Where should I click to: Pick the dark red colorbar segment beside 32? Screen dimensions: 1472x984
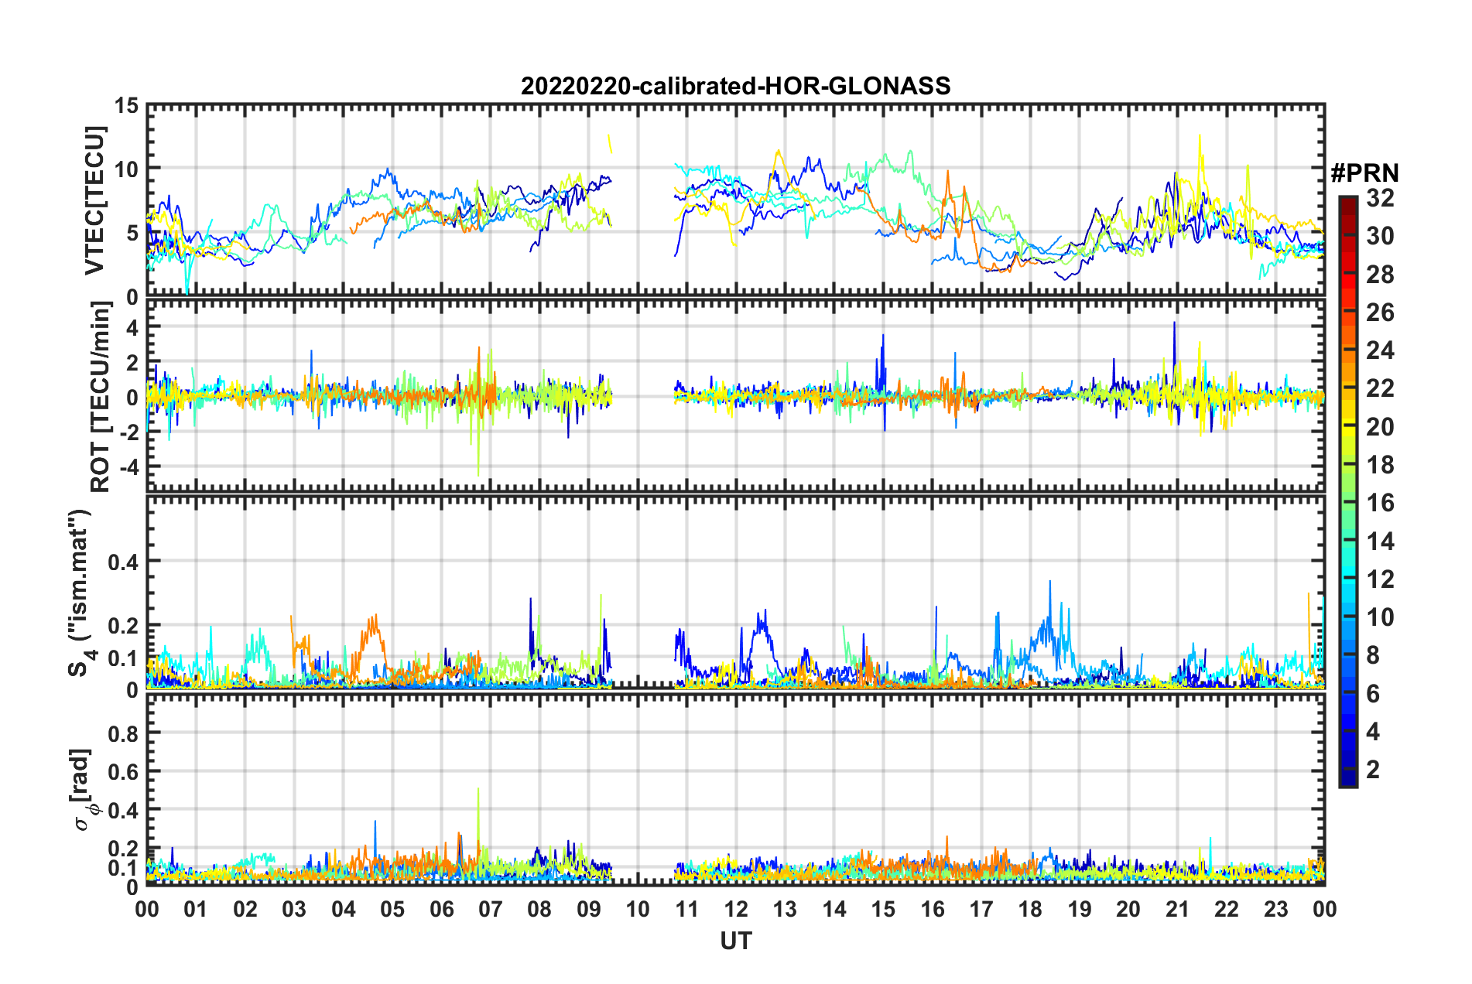click(1348, 204)
